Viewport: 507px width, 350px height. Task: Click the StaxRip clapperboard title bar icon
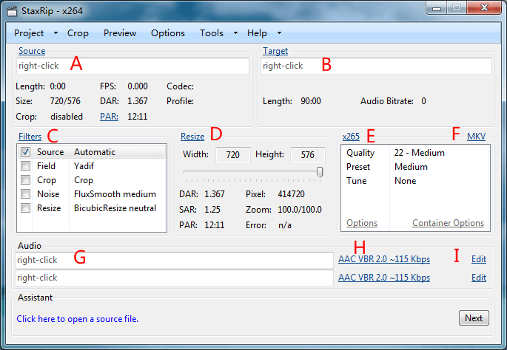[12, 11]
